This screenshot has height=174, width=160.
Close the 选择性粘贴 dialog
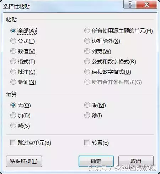tap(146, 5)
